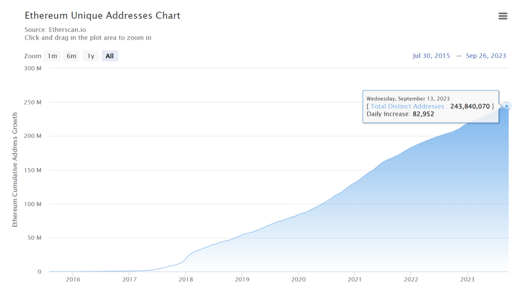Viewport: 516px width, 296px height.
Task: Click the 2016 x-axis label
Action: point(73,279)
